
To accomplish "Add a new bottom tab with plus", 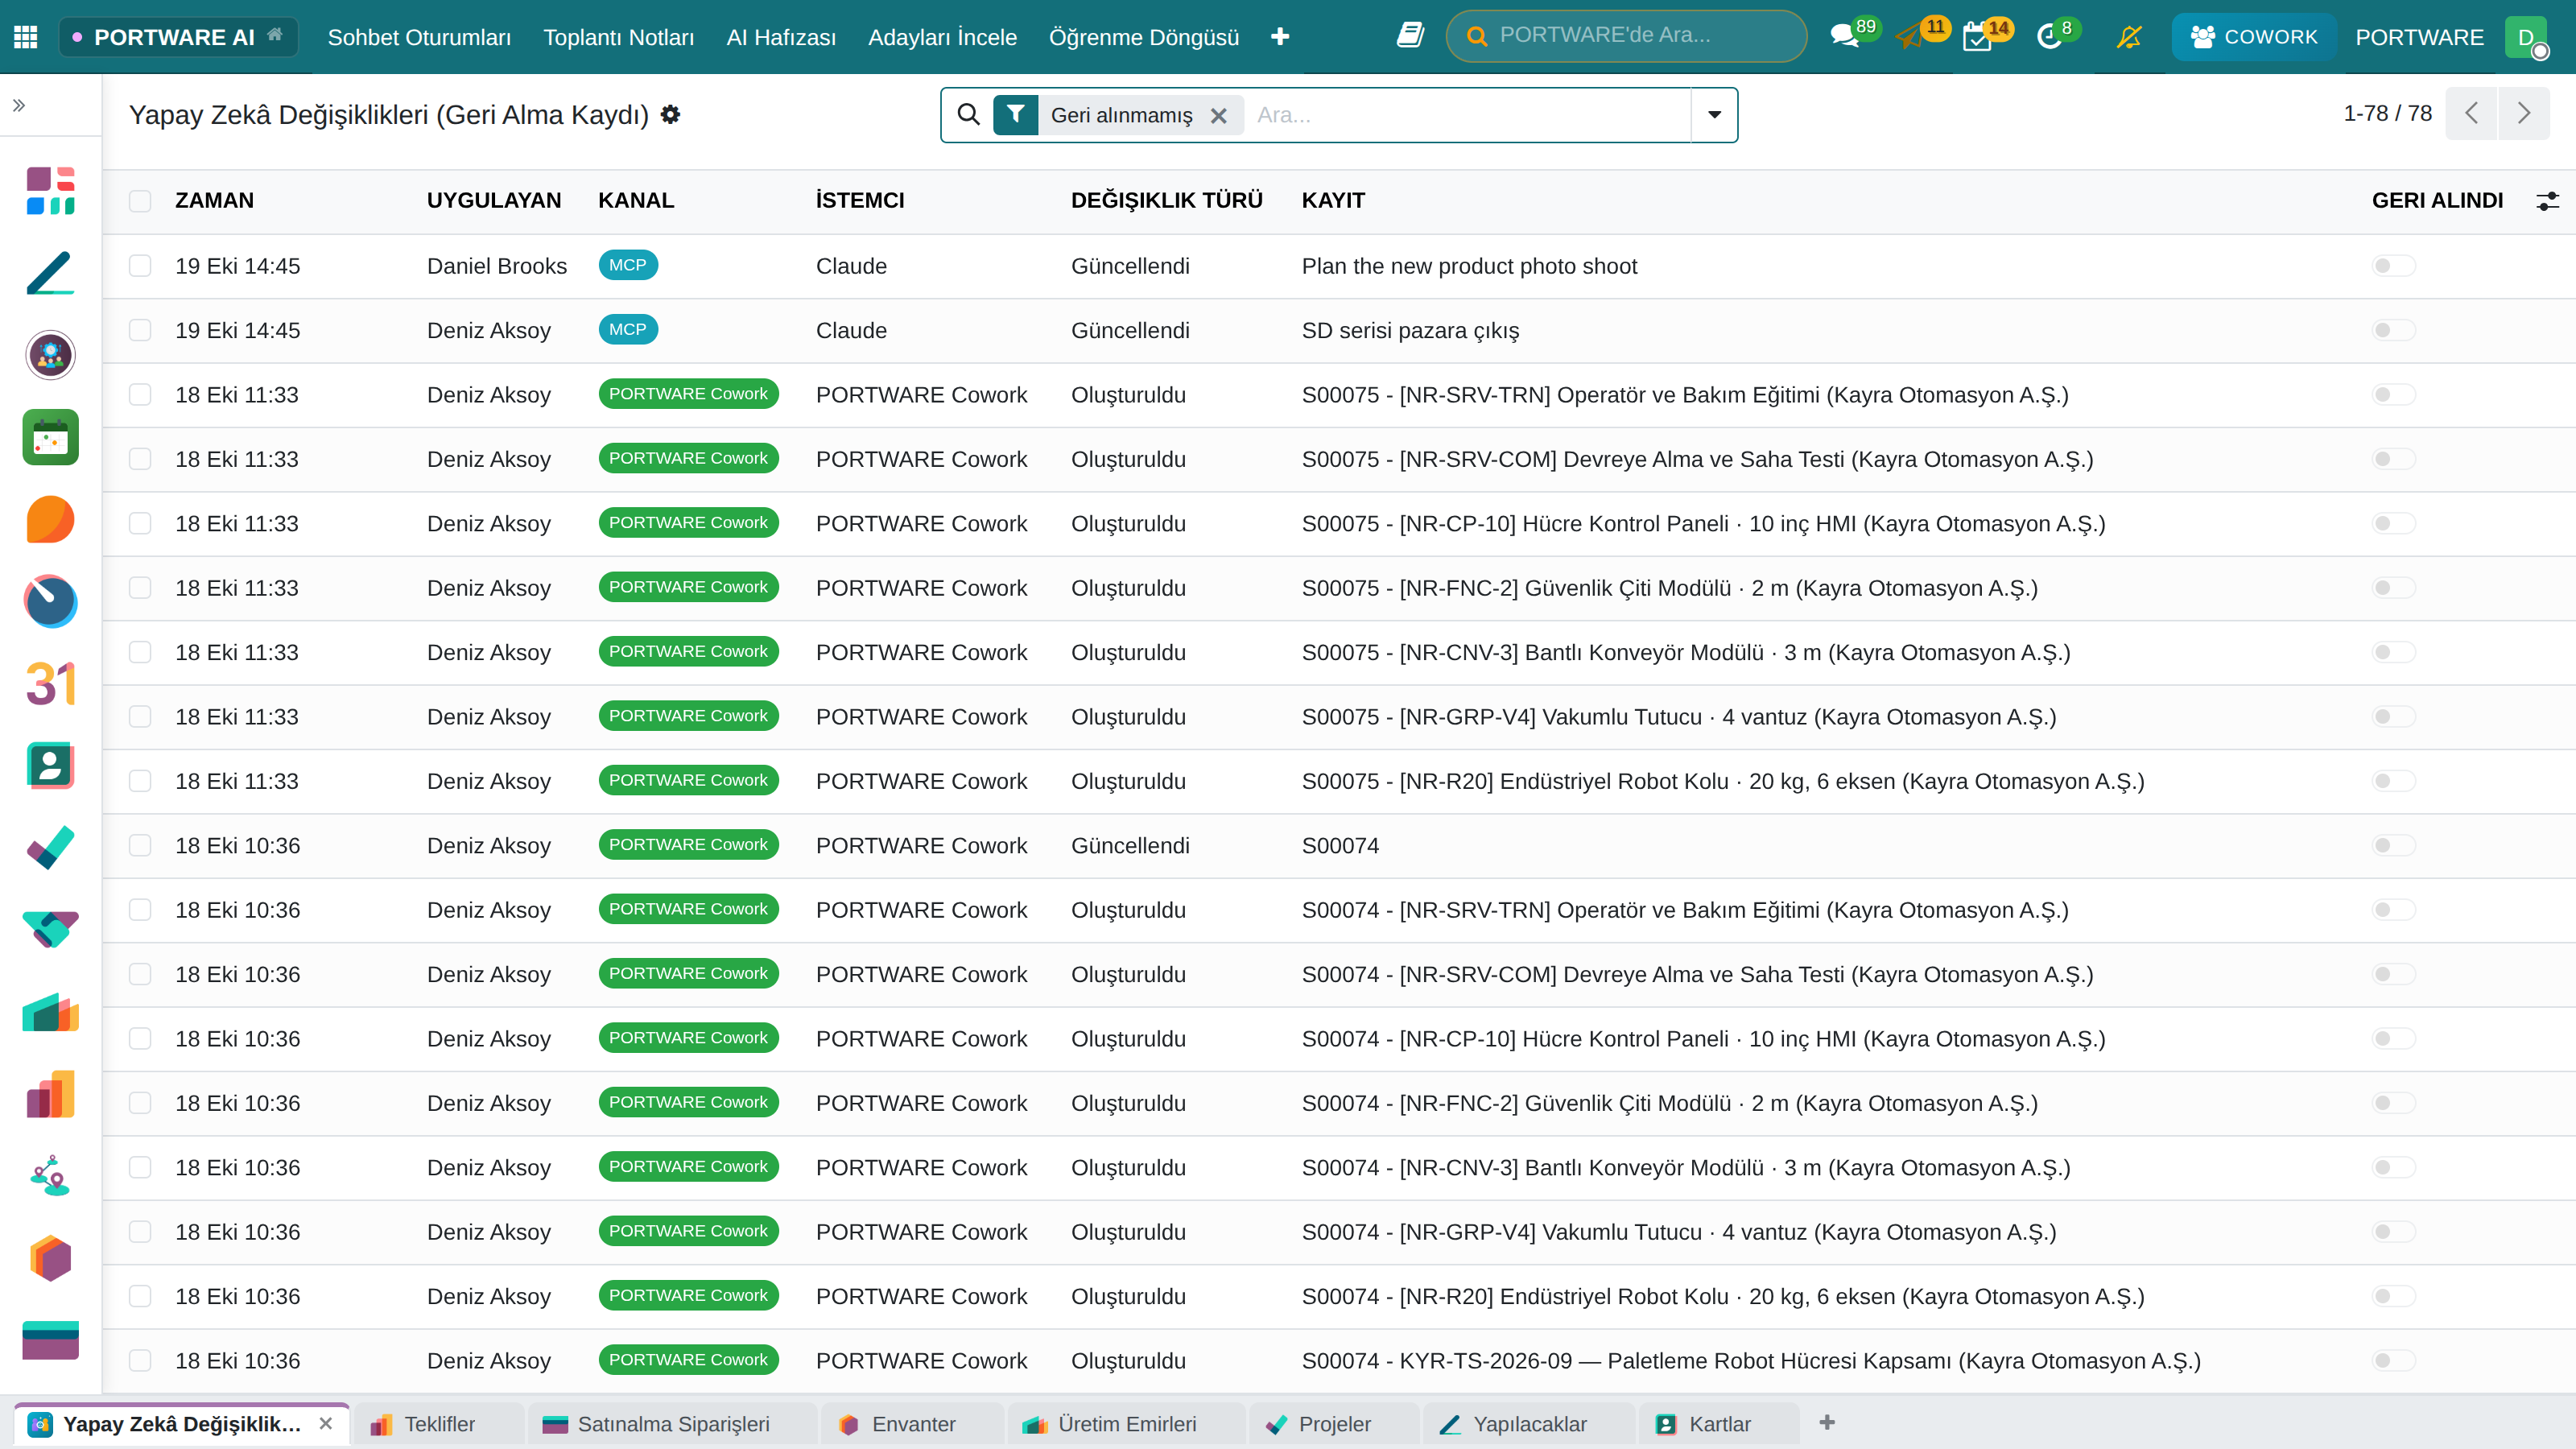I will (1827, 1423).
